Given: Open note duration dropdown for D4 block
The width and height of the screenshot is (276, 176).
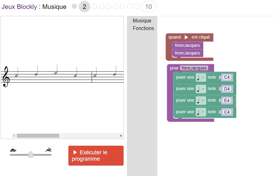Looking at the screenshot, I should (x=201, y=89).
